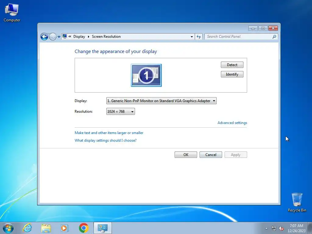Open Windows Explorer from taskbar
This screenshot has width=312, height=234.
coord(46,228)
